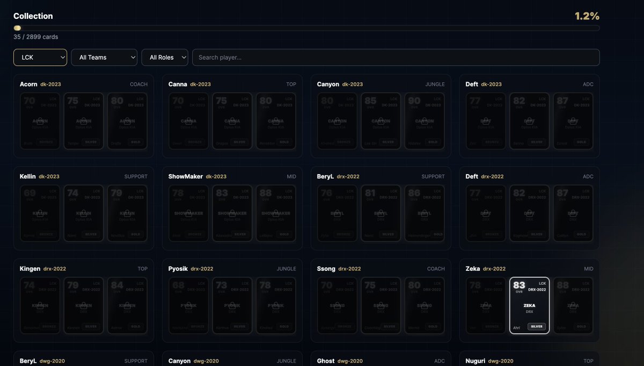
Task: Click the 1.2% completion percentage
Action: tap(587, 16)
